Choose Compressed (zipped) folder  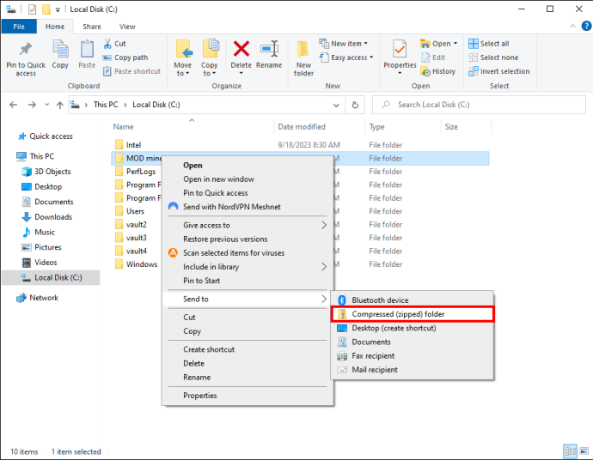point(413,314)
